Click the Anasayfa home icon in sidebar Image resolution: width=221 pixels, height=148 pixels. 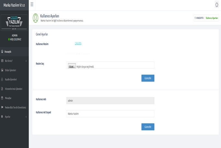click(x=2, y=51)
